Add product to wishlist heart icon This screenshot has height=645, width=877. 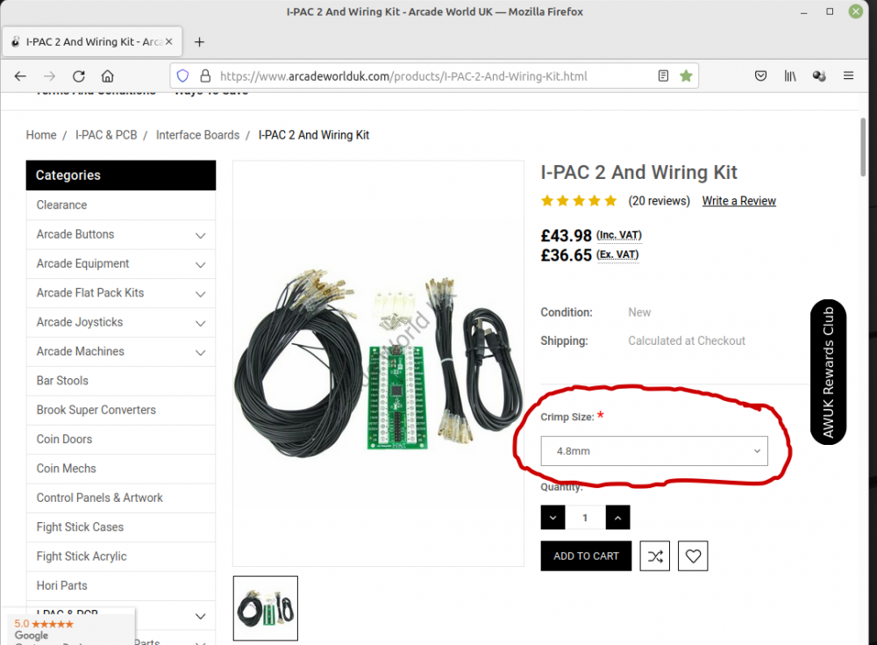coord(693,556)
